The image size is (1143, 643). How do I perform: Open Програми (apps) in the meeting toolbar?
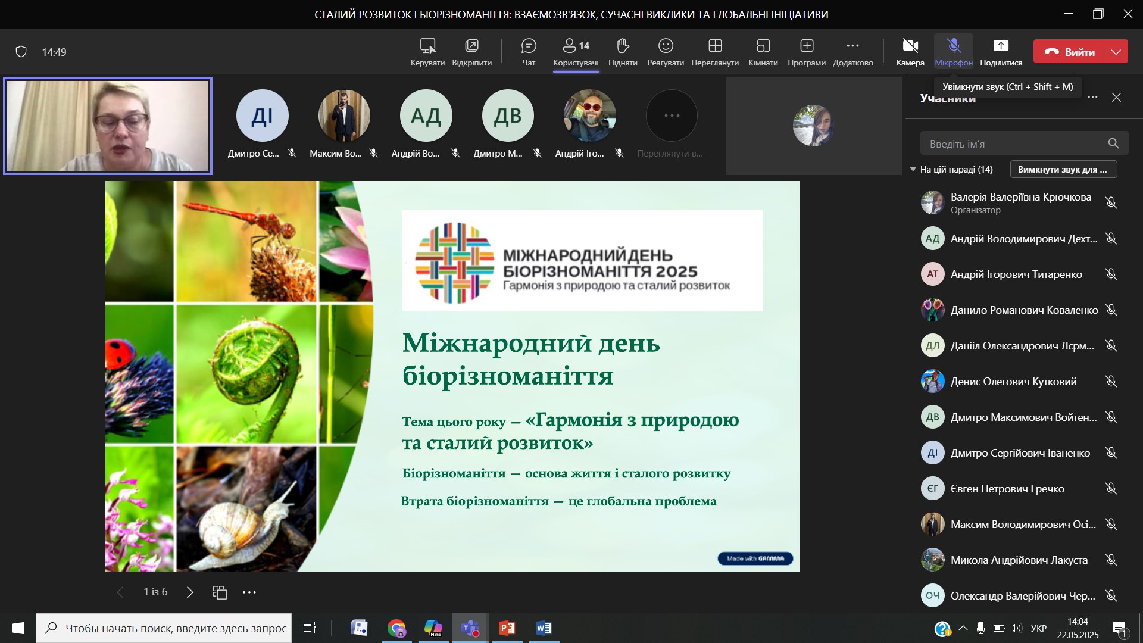[x=807, y=52]
